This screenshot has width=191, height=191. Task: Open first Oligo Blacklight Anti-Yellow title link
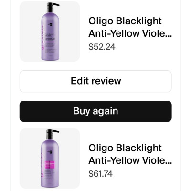(130, 27)
